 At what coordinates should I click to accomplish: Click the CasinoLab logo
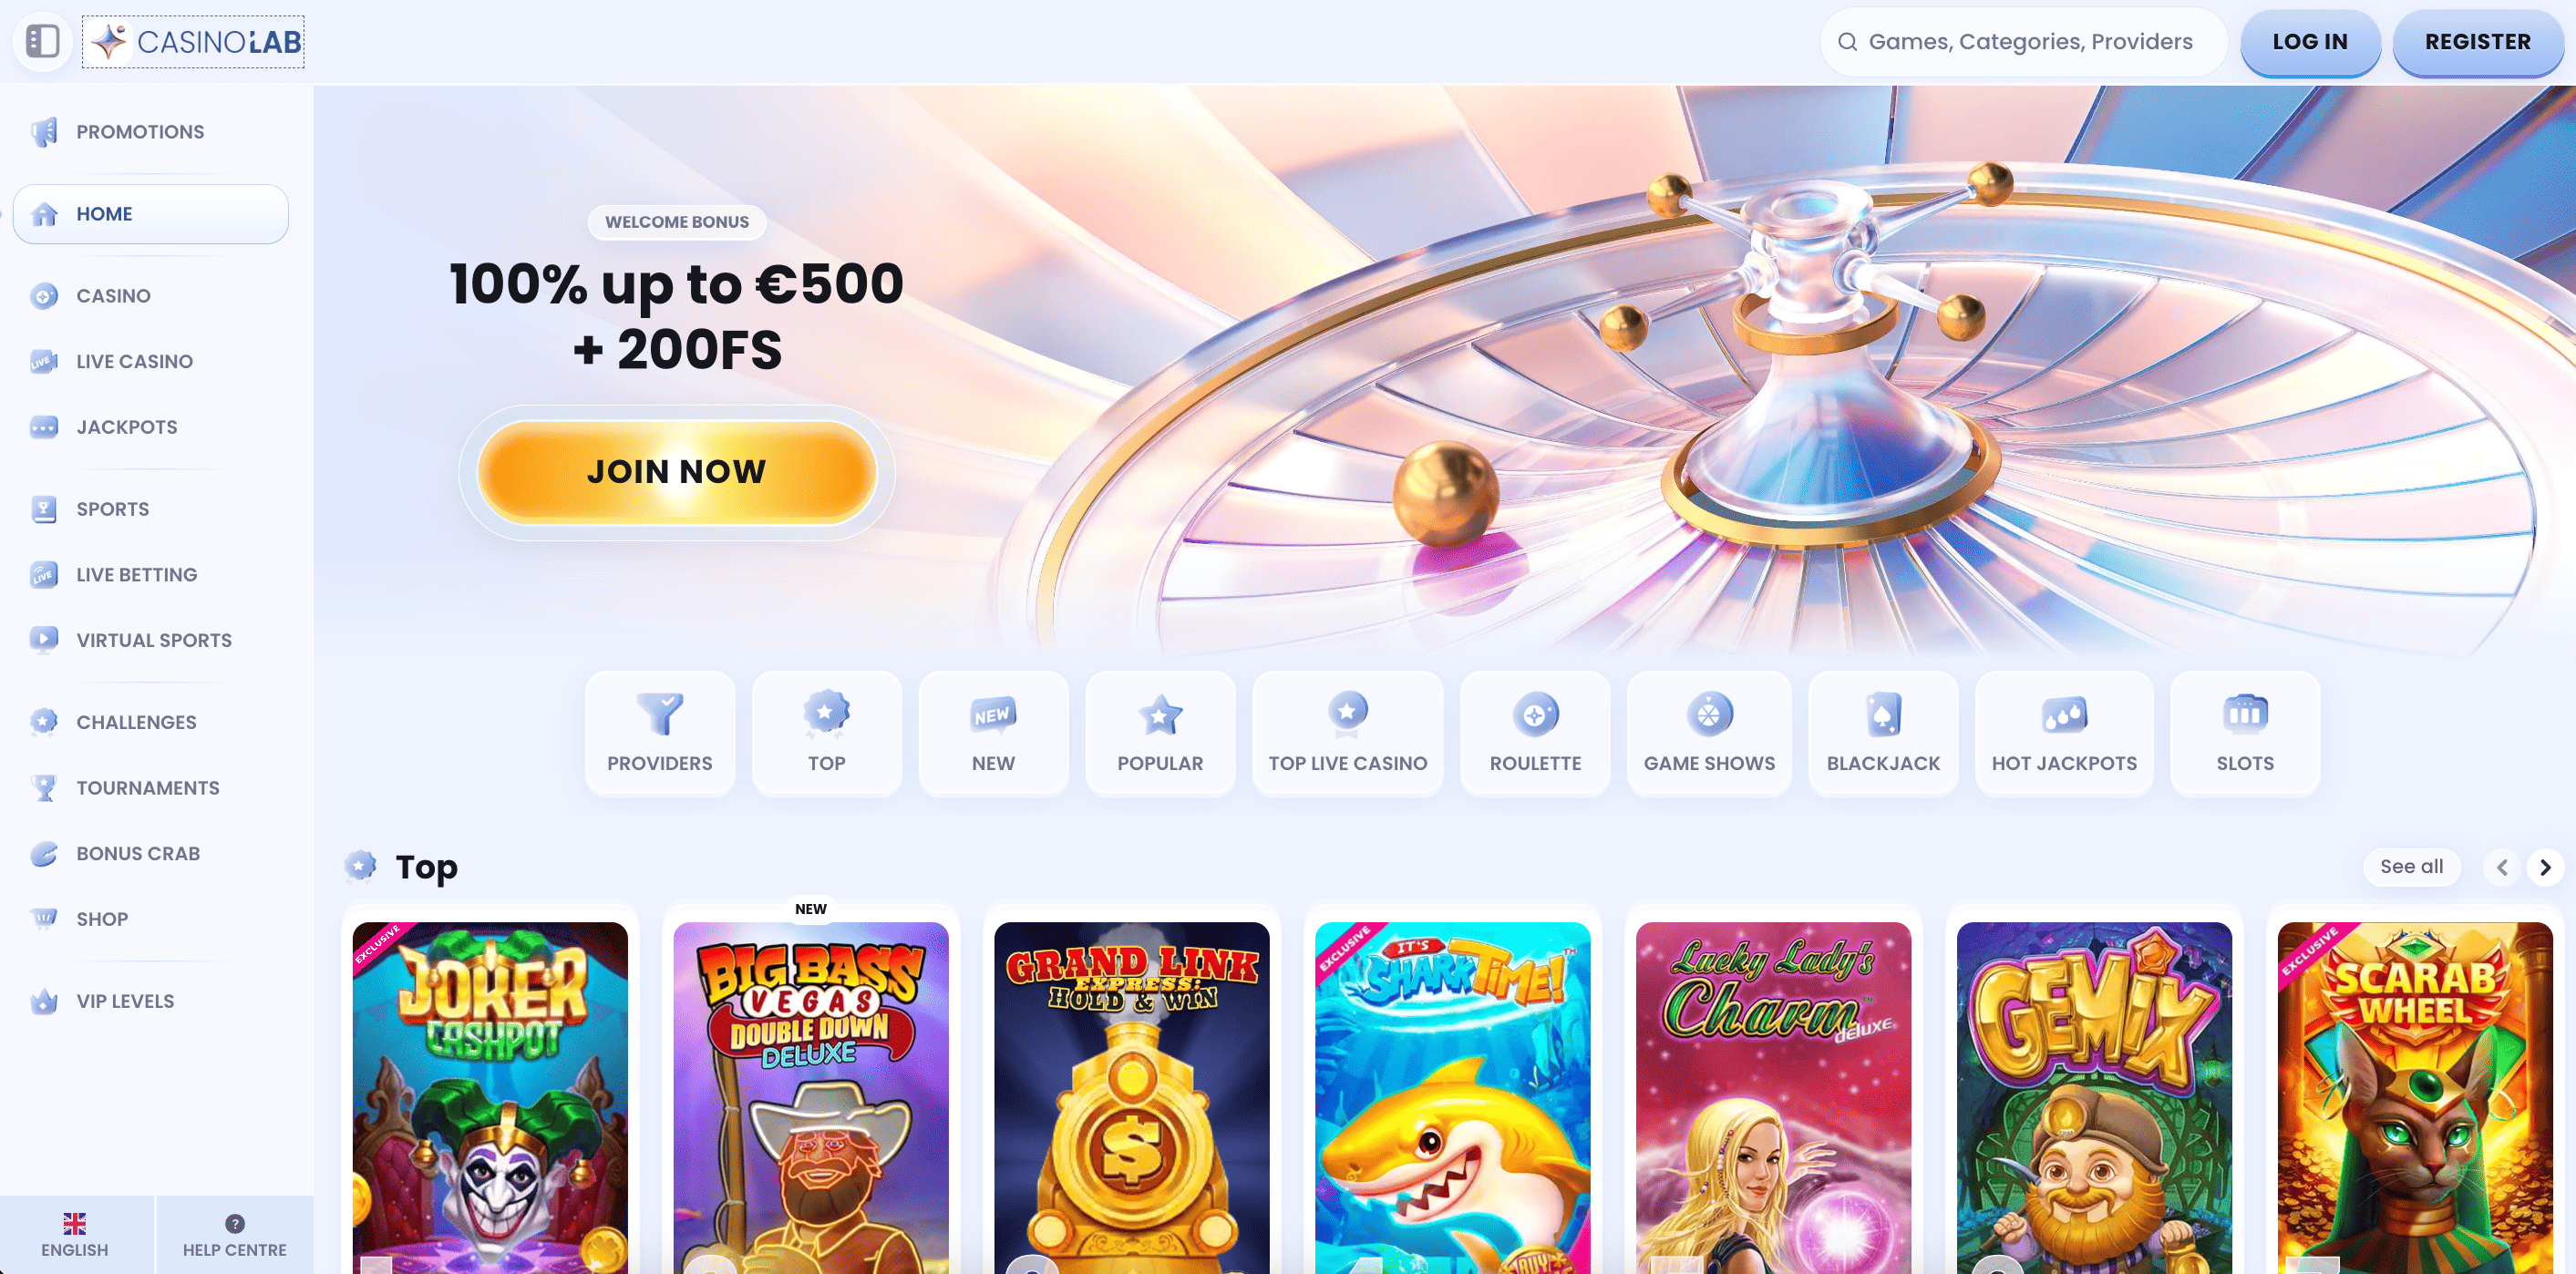coord(193,42)
